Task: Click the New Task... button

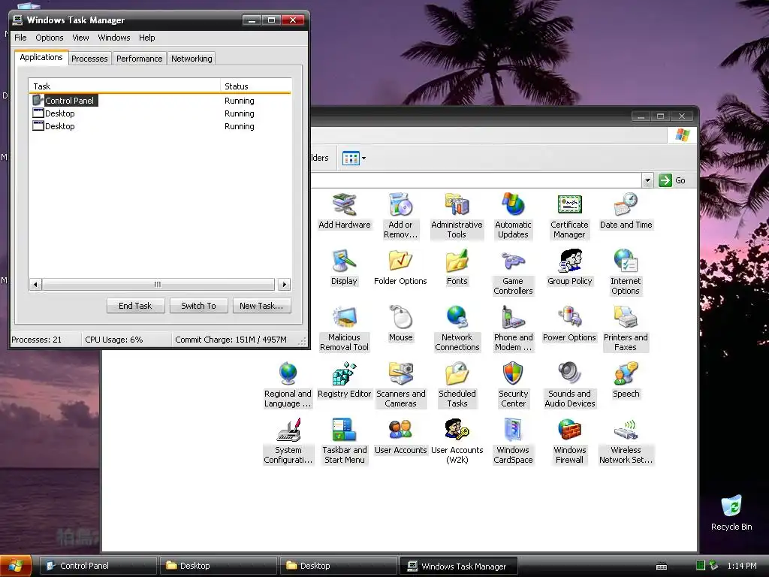Action: coord(261,306)
